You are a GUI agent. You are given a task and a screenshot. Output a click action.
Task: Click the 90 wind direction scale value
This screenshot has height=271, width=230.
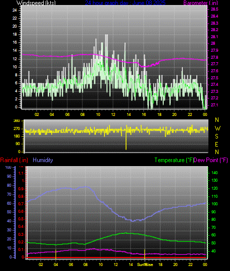click(18, 144)
